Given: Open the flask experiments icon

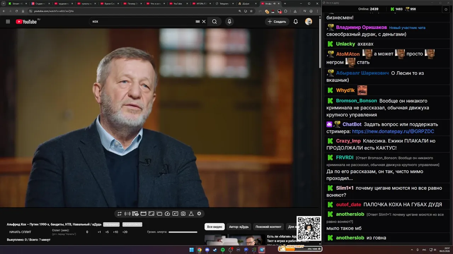Looking at the screenshot, I should 191,214.
